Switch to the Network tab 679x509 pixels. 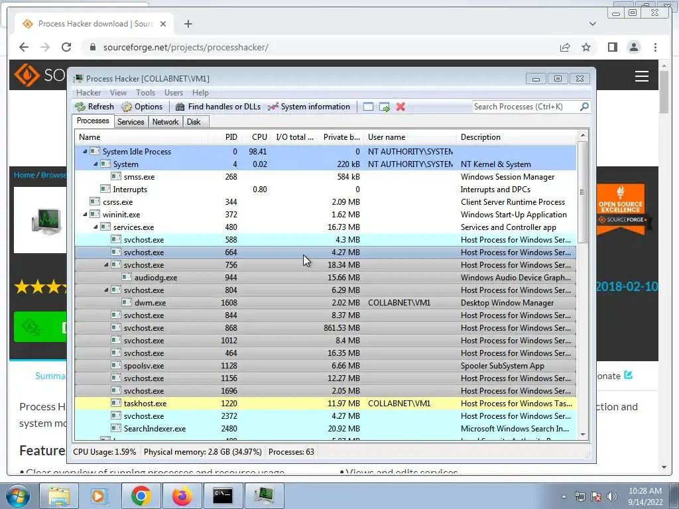[165, 122]
